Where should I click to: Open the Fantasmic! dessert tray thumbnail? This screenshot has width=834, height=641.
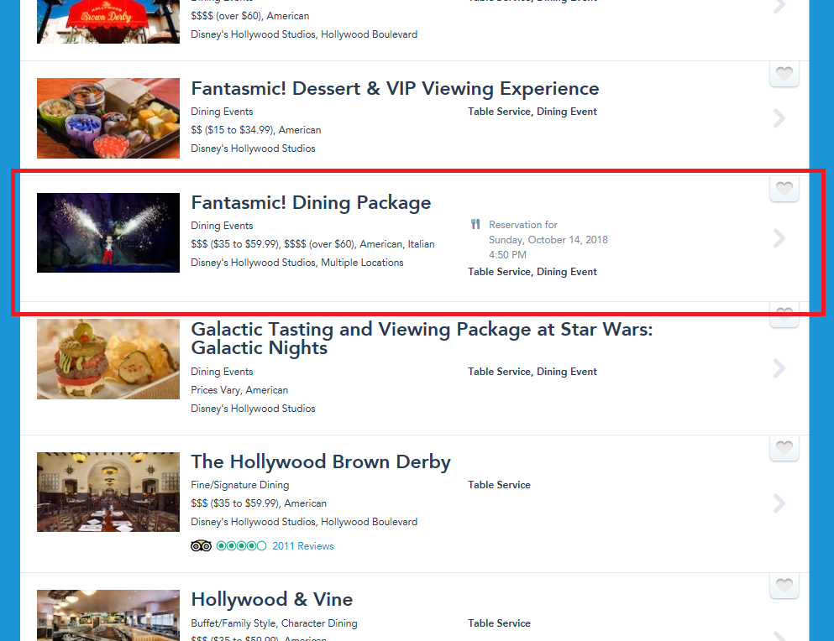point(108,118)
